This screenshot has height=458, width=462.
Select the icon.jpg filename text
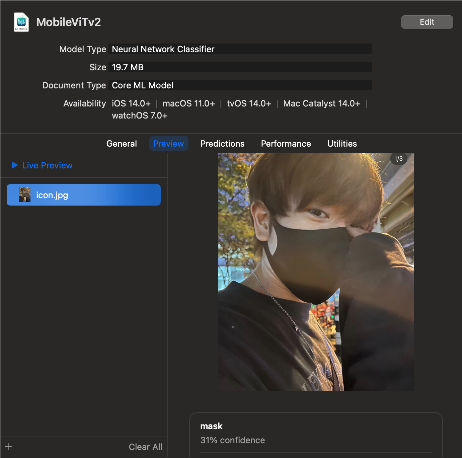tap(52, 195)
